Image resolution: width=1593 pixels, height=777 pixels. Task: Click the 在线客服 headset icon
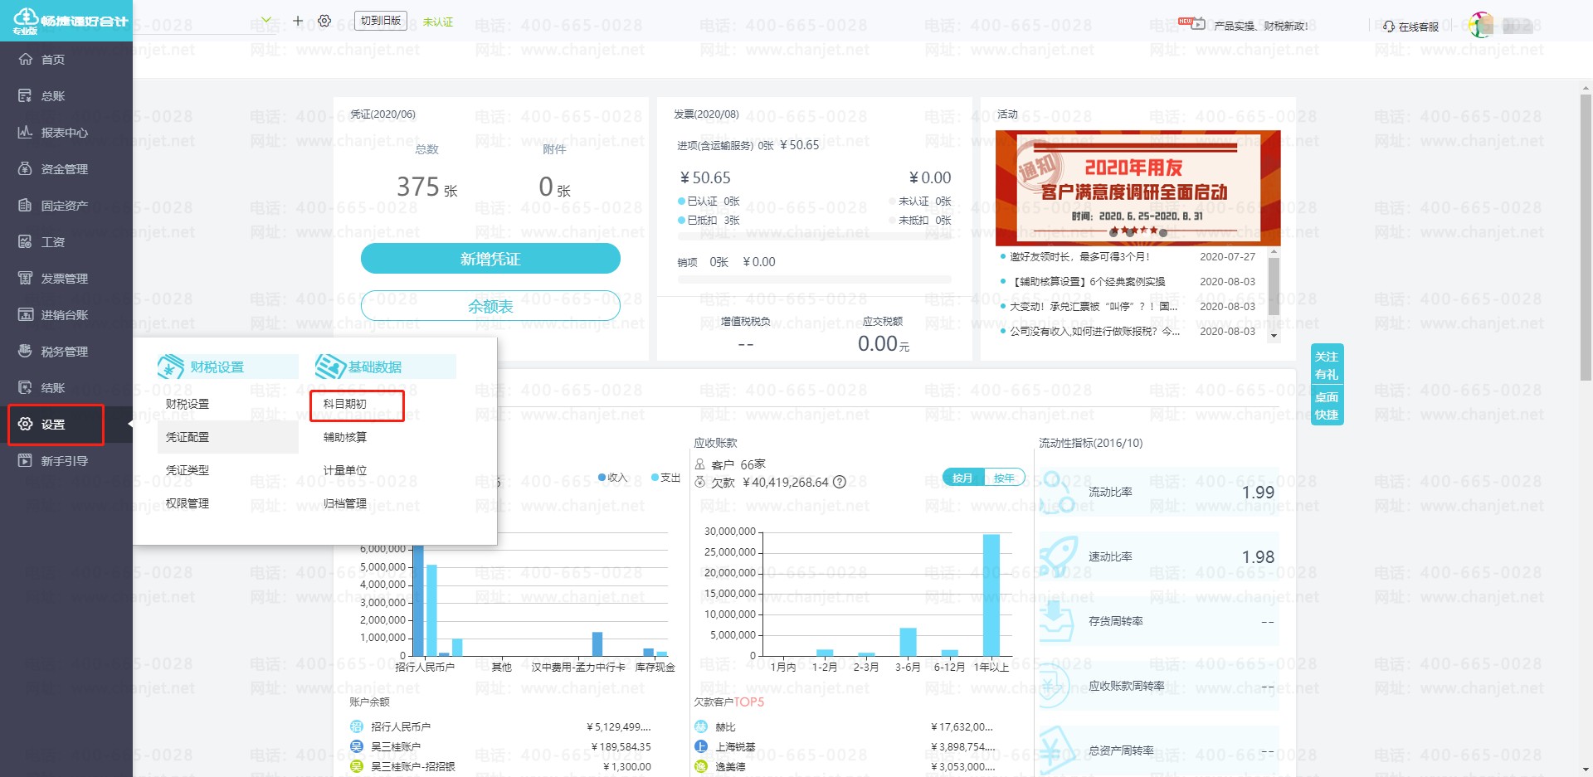pyautogui.click(x=1389, y=27)
